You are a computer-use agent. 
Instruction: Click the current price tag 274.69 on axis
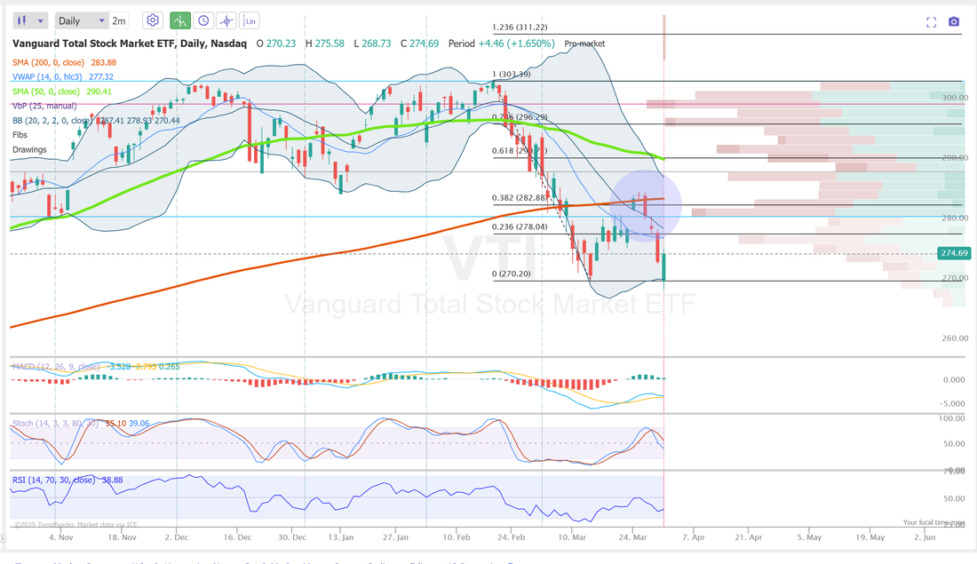point(954,253)
